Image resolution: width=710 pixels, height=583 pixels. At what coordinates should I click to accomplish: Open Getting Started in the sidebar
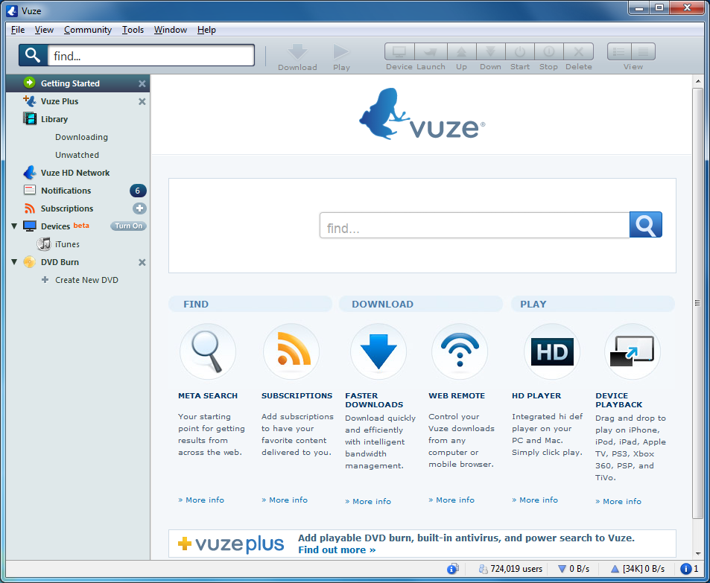(78, 83)
